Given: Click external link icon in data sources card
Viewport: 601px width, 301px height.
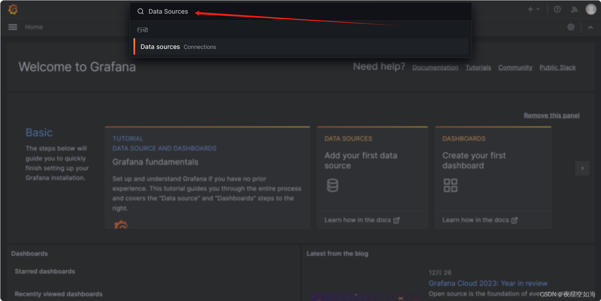Looking at the screenshot, I should 397,220.
